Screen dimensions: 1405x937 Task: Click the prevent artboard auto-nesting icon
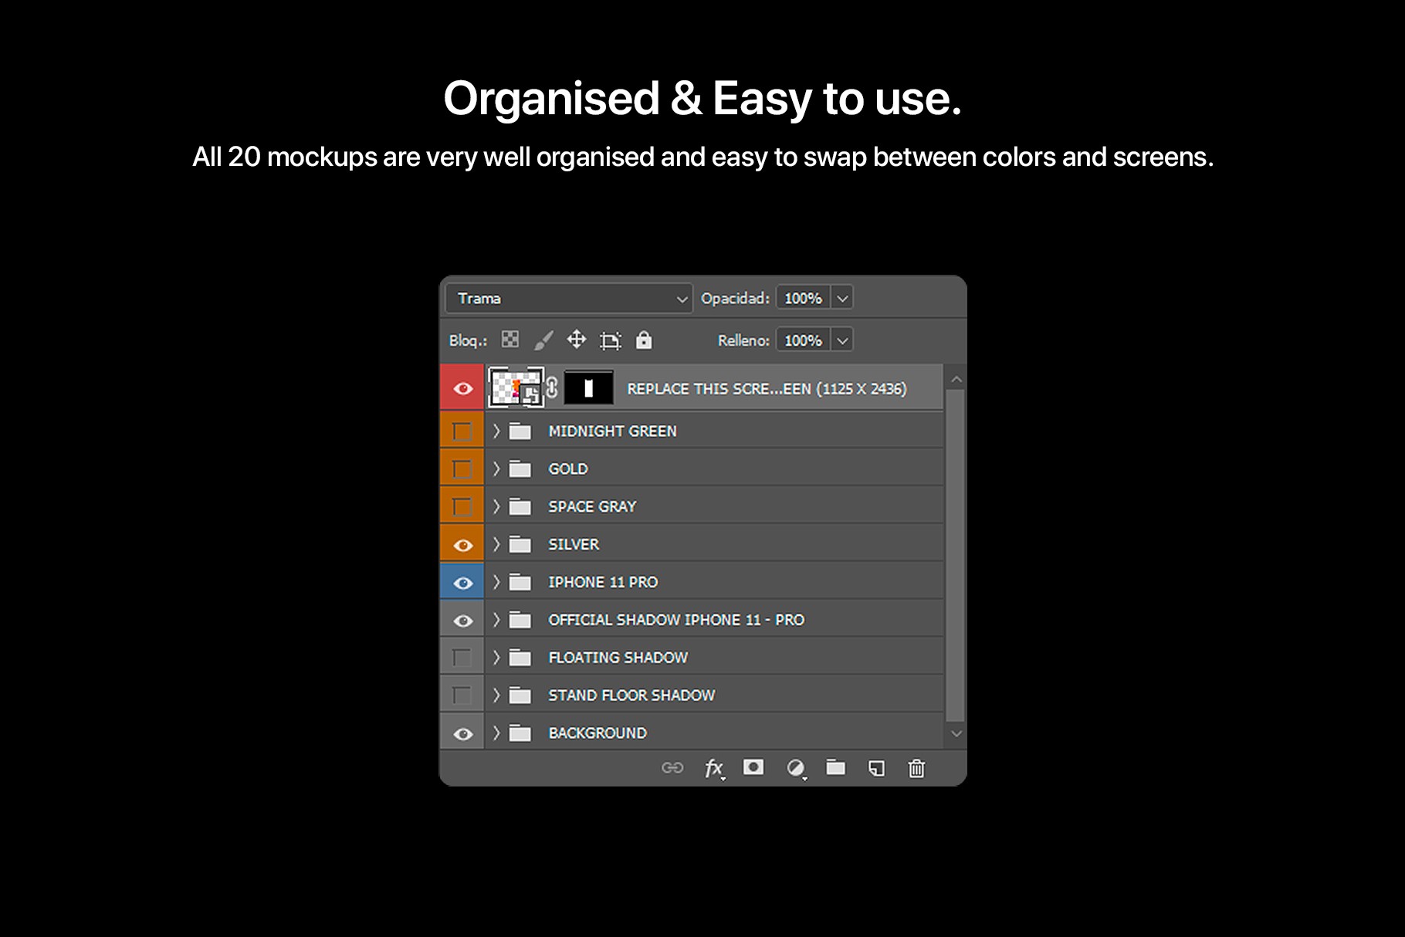[611, 340]
